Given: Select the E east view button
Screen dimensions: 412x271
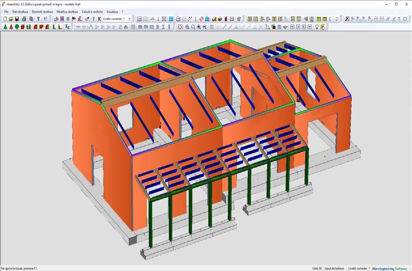Looking at the screenshot, I should click(x=304, y=27).
